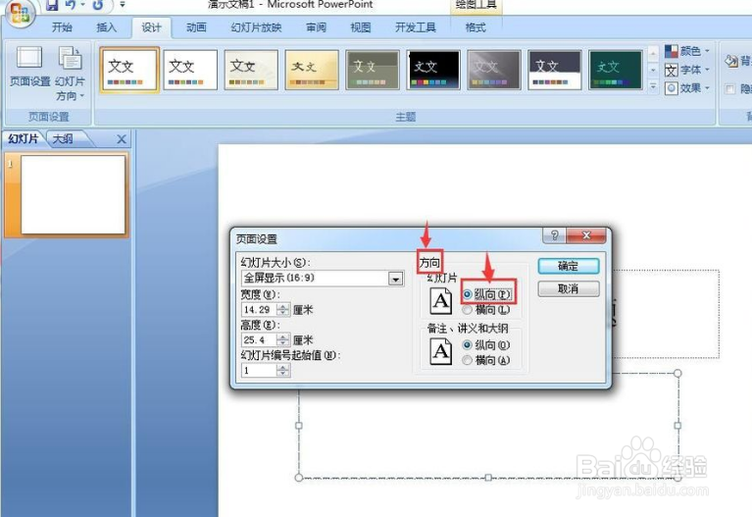Image resolution: width=752 pixels, height=517 pixels.
Task: Expand the full themes gallery
Action: [653, 87]
